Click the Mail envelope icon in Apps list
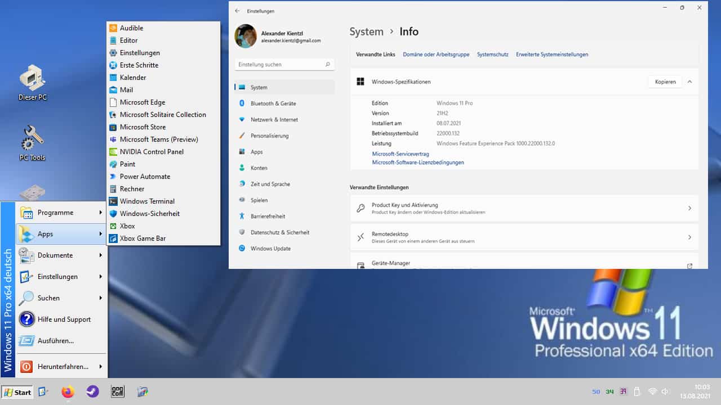This screenshot has height=405, width=721. (113, 90)
